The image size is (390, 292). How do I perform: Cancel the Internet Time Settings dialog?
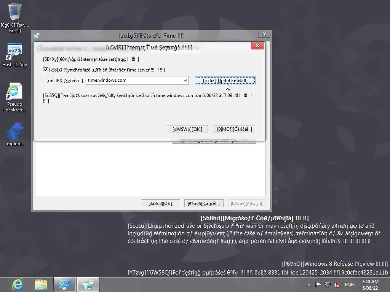[x=235, y=129]
